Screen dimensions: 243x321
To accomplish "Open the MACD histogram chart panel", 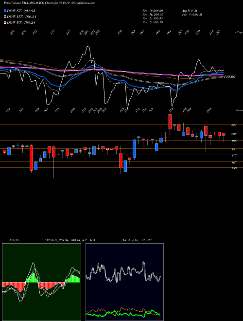I will pyautogui.click(x=41, y=282).
